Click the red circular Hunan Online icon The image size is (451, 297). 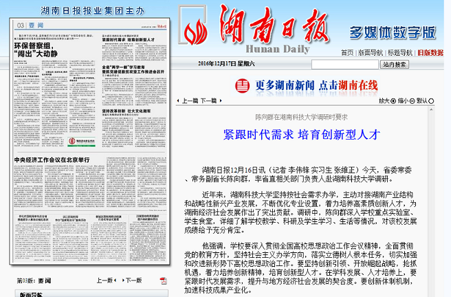pyautogui.click(x=242, y=86)
